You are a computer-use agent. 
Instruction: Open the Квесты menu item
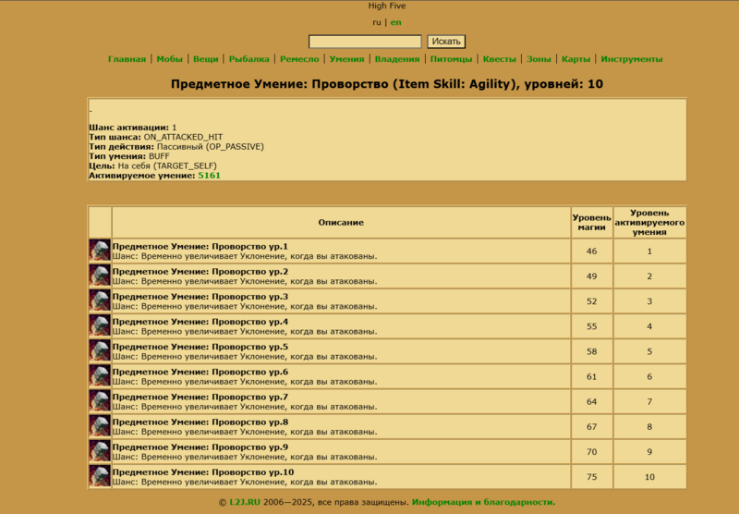pos(500,59)
